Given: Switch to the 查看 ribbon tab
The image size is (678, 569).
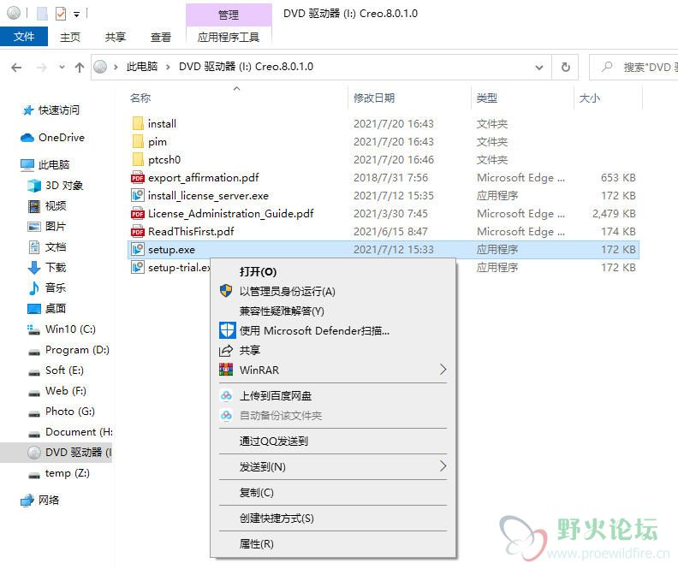Looking at the screenshot, I should pyautogui.click(x=161, y=37).
